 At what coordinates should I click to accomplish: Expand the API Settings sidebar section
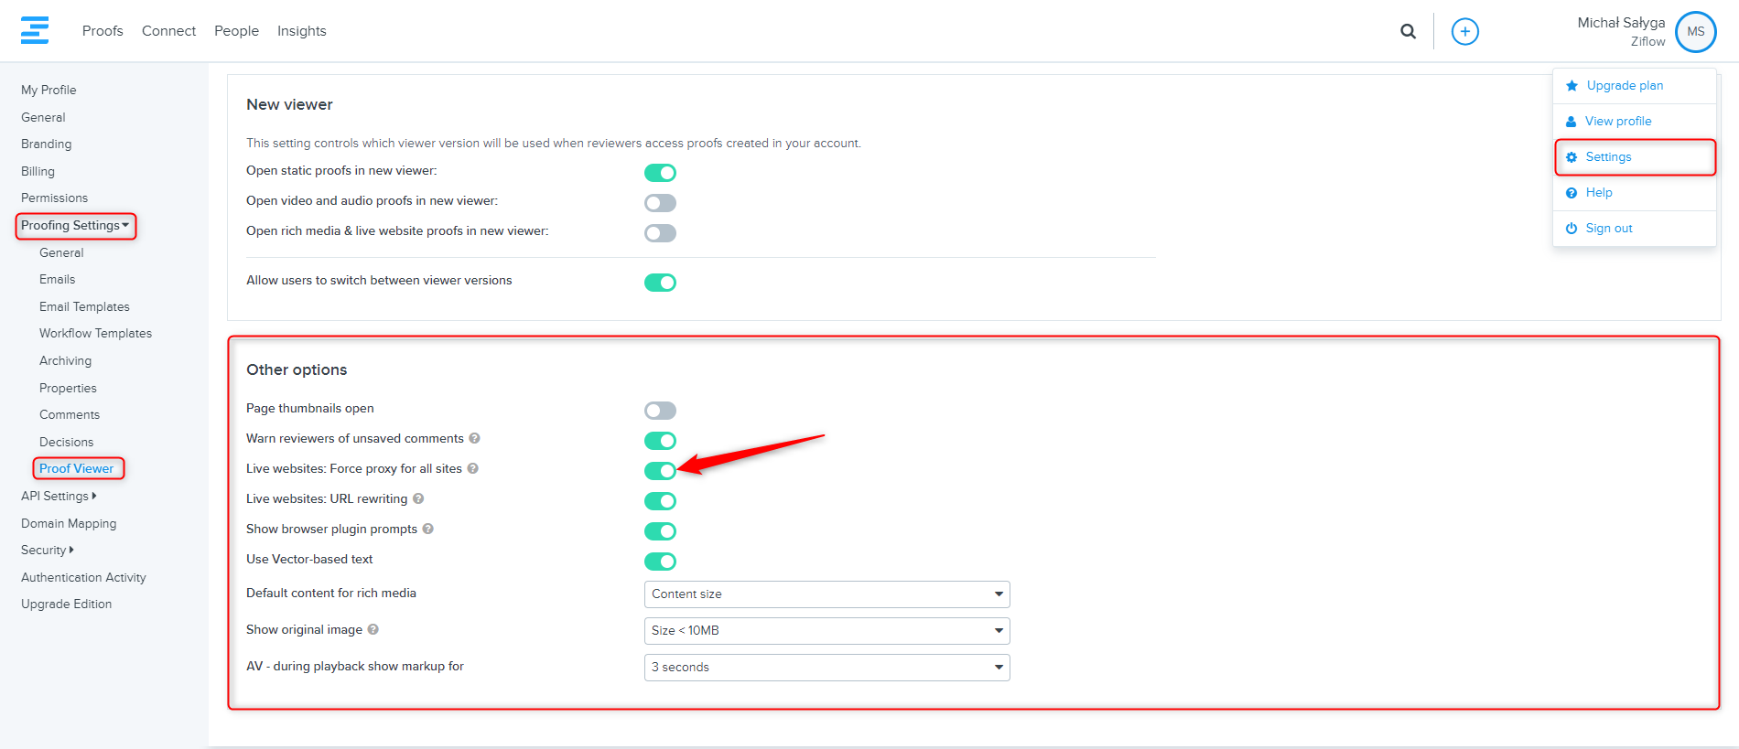[x=58, y=496]
